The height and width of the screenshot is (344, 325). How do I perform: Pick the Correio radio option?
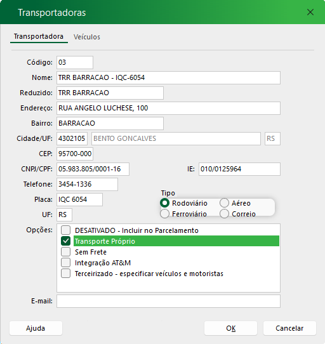[x=224, y=214]
